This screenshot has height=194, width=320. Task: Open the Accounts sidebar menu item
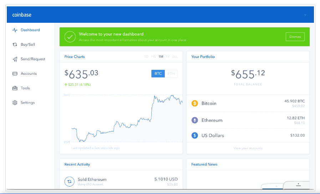point(29,74)
